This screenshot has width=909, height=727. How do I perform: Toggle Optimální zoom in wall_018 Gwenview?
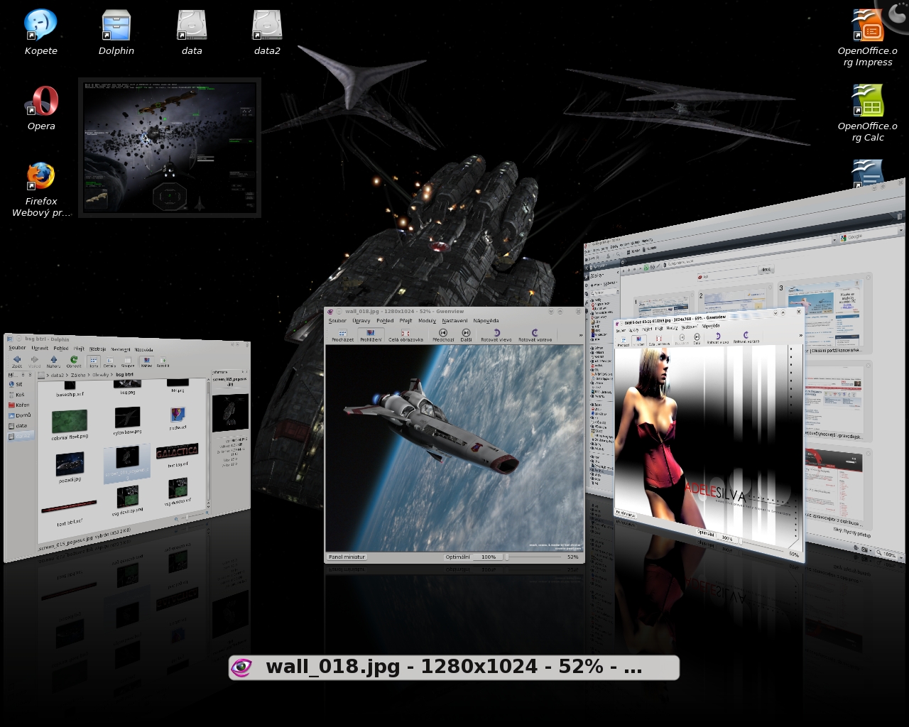(458, 557)
